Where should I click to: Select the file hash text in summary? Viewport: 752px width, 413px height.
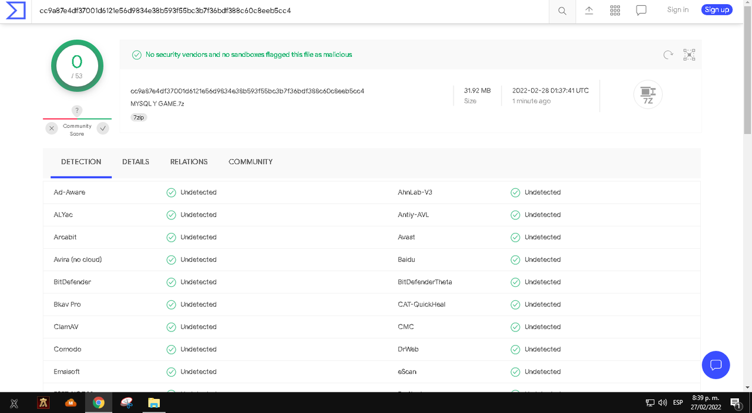pos(247,91)
